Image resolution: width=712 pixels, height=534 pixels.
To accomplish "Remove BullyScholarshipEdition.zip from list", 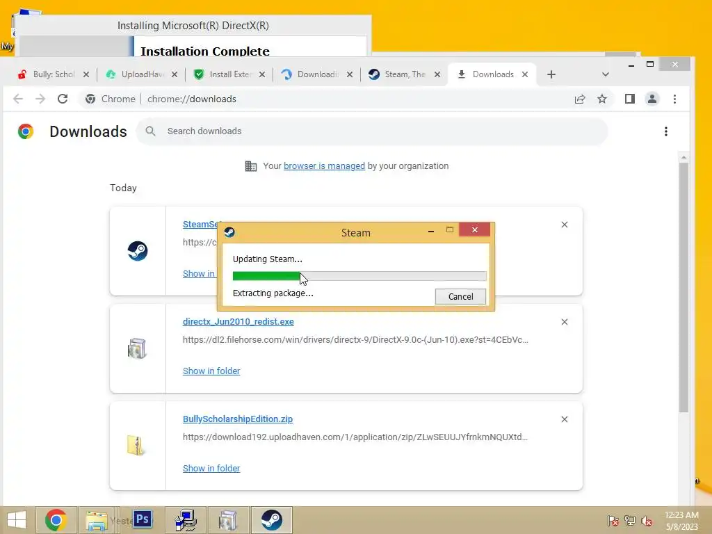I will (565, 419).
